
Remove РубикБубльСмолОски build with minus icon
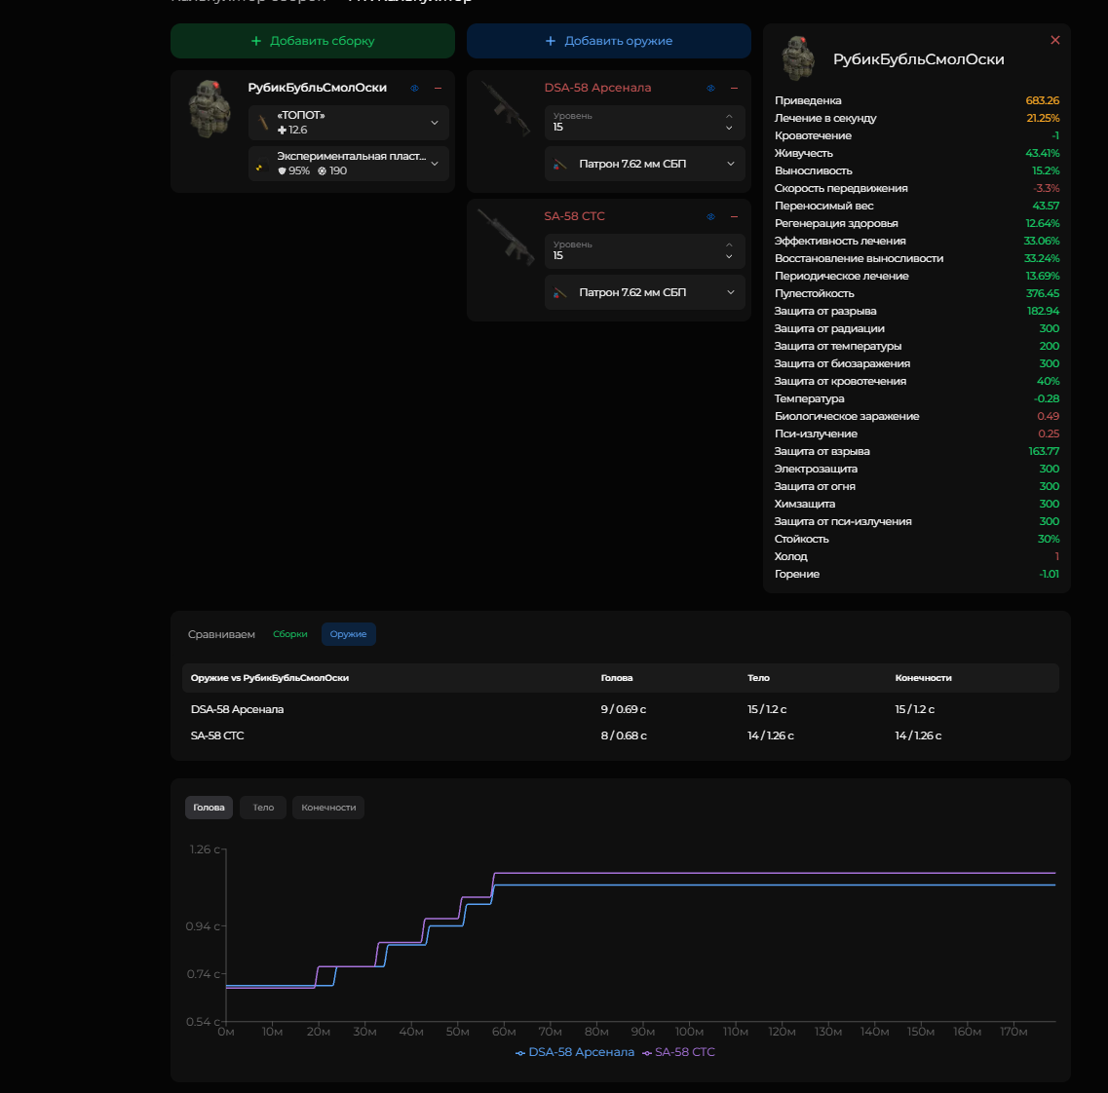[439, 89]
